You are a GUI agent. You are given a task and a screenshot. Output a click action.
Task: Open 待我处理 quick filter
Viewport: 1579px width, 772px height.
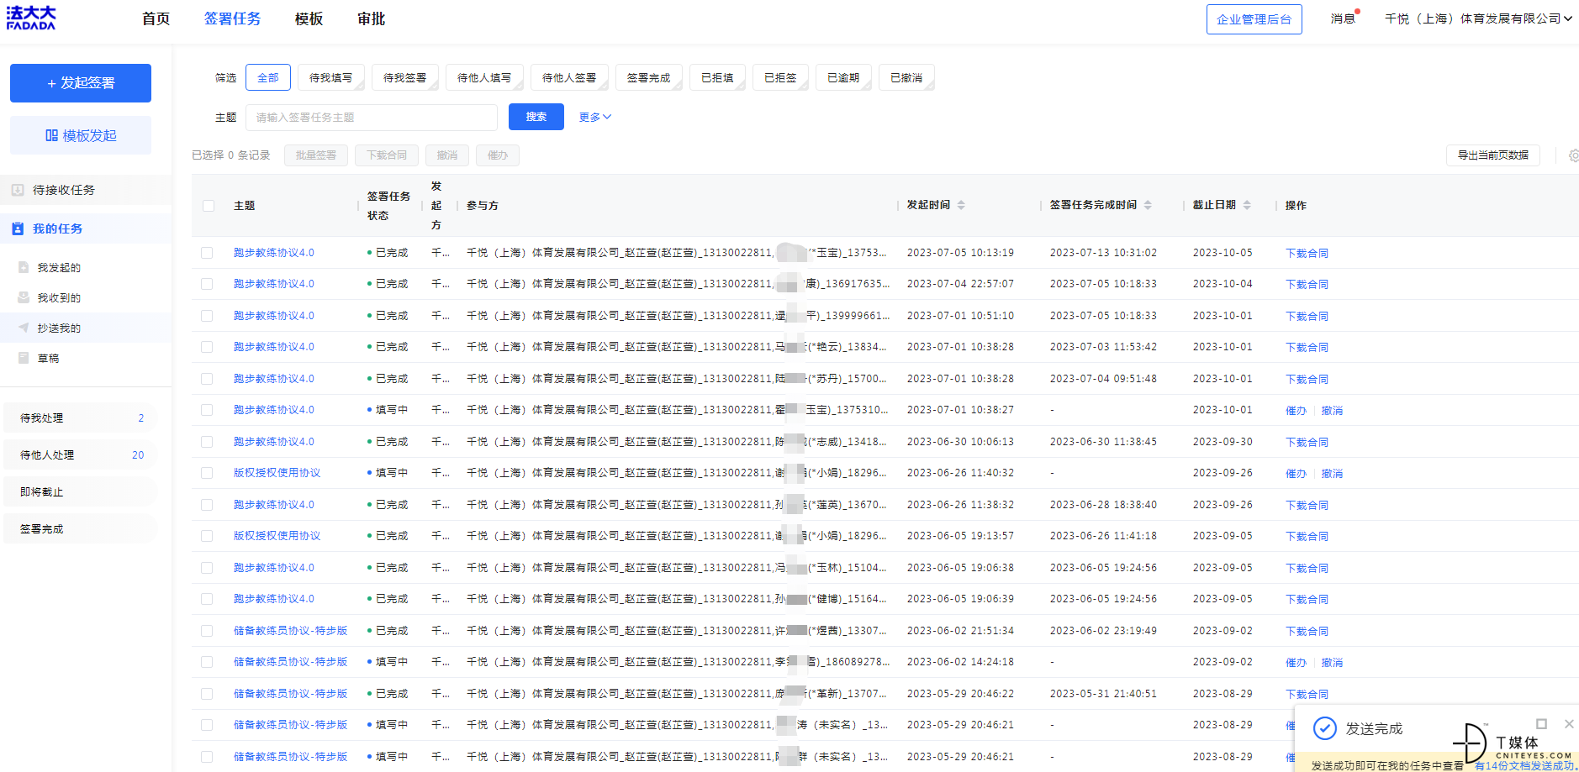80,418
